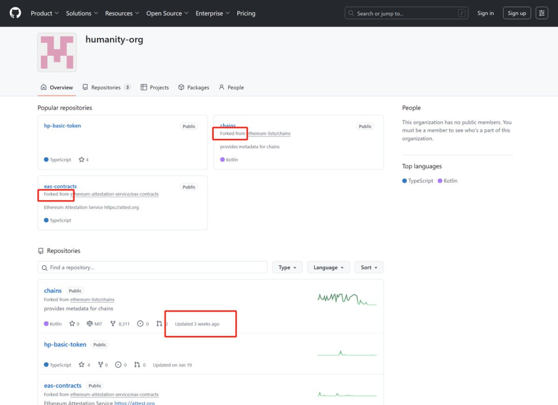The image size is (558, 405).
Task: Expand the Product menu in header
Action: point(44,13)
